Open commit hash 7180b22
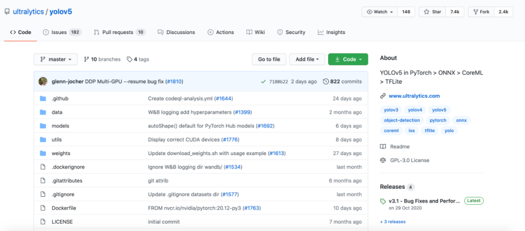The image size is (525, 231). 279,81
